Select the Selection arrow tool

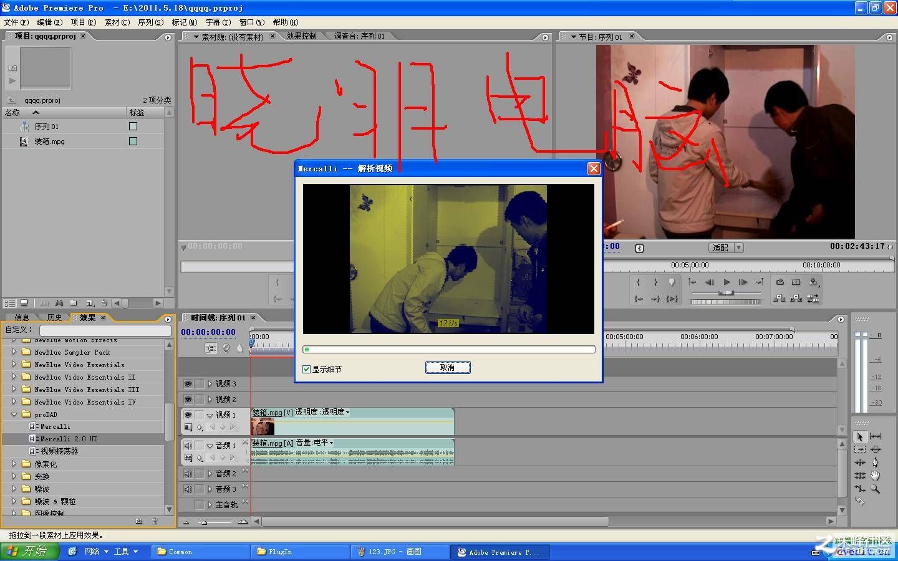[860, 436]
